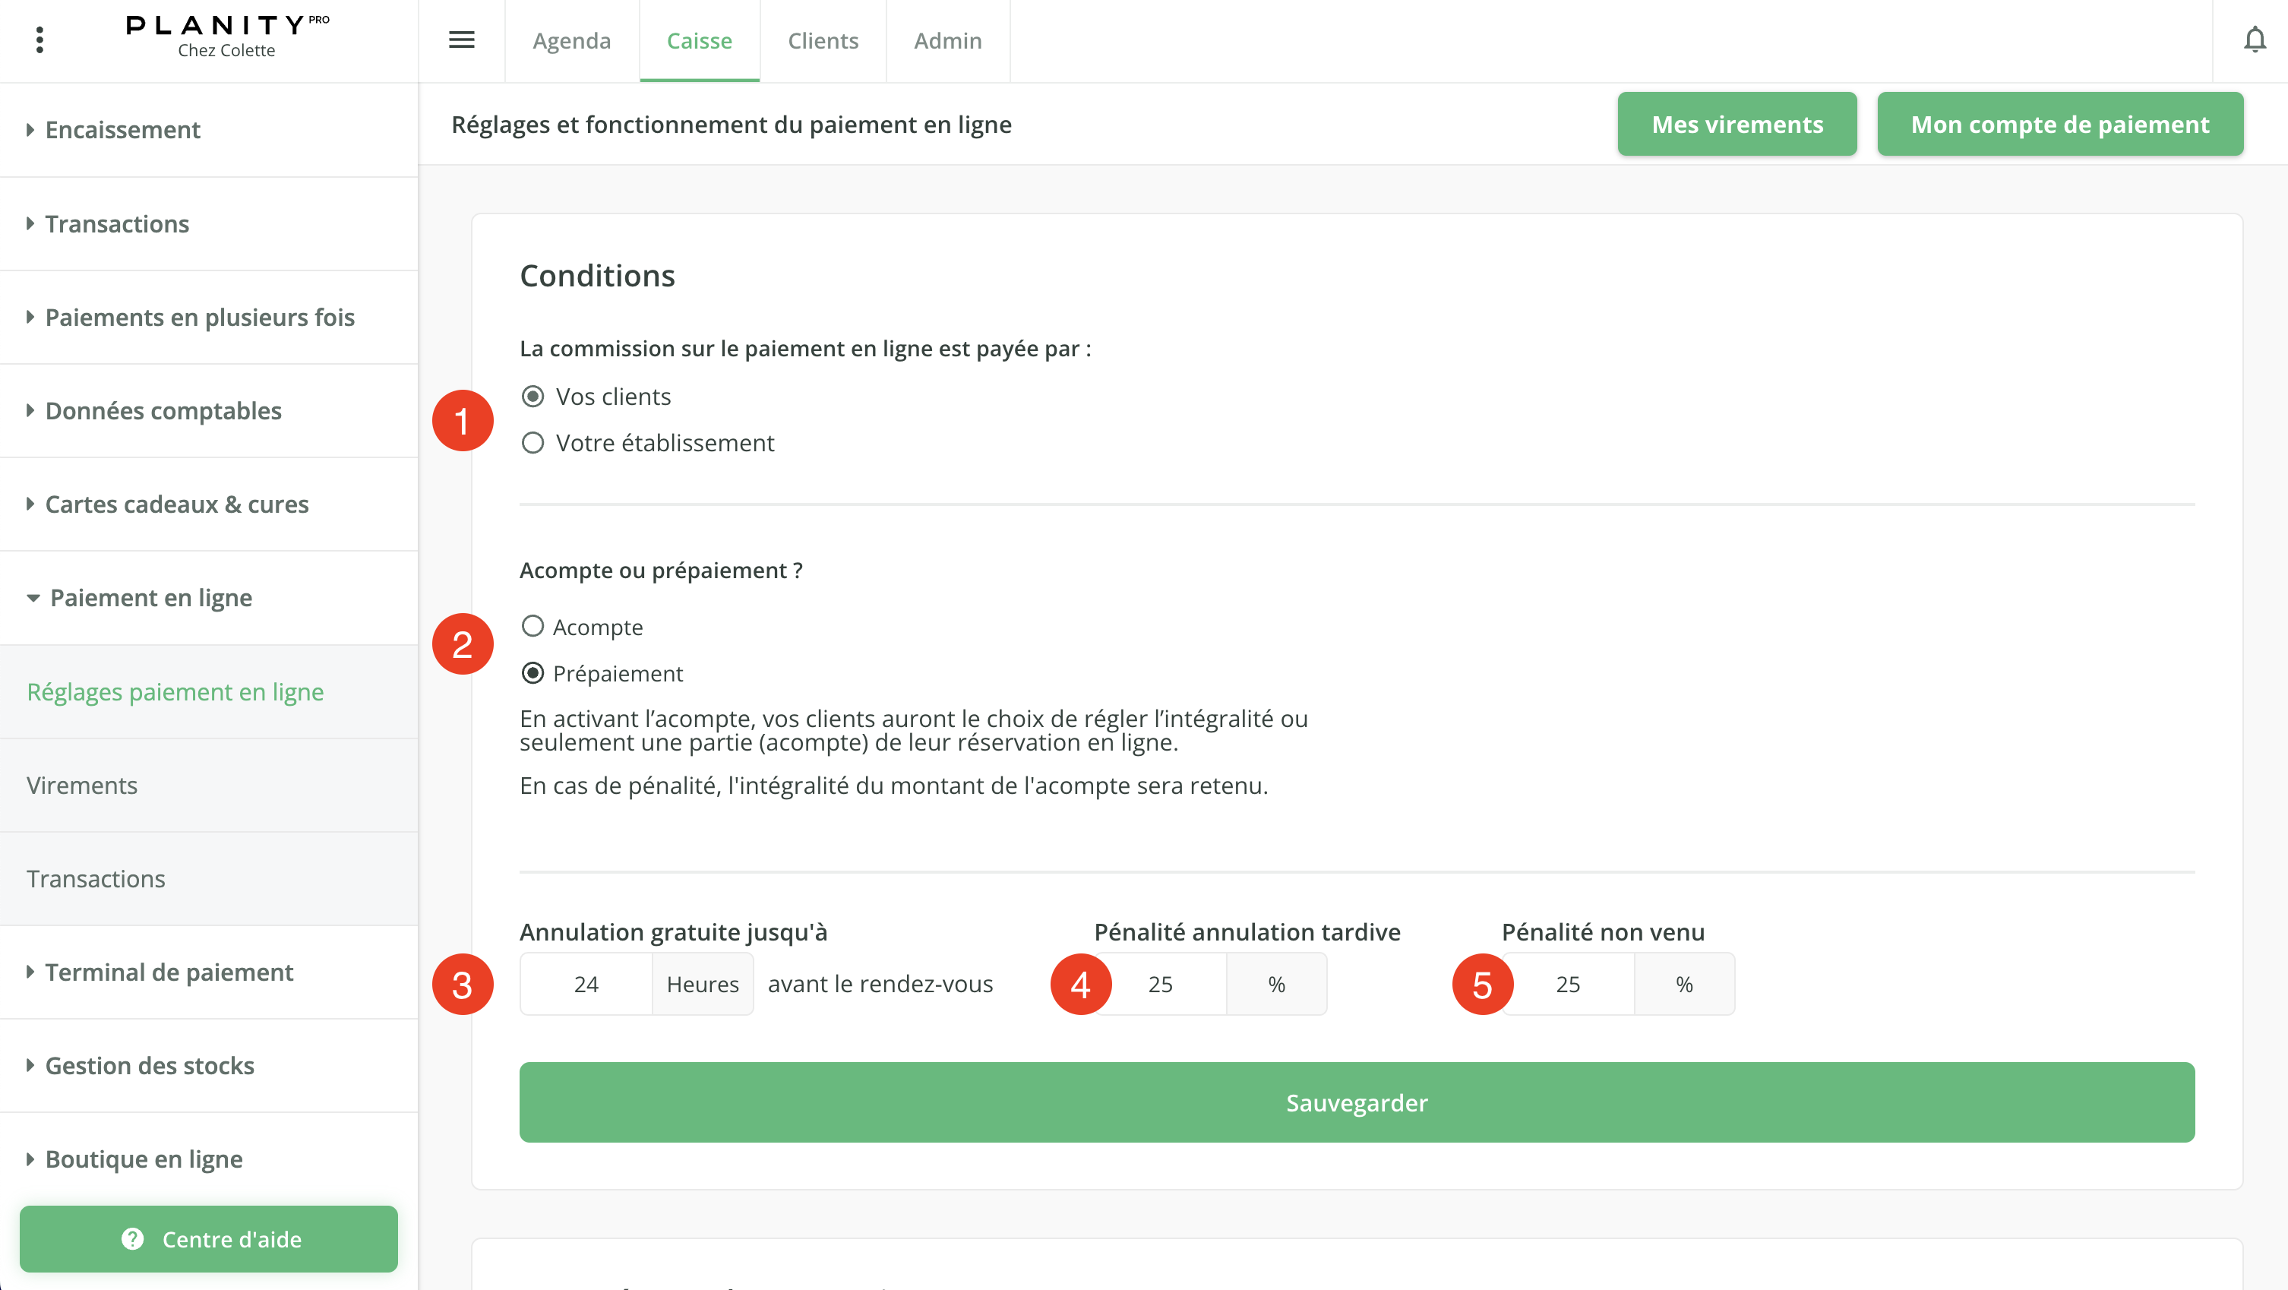Collapse the Paiement en ligne section

pyautogui.click(x=151, y=598)
